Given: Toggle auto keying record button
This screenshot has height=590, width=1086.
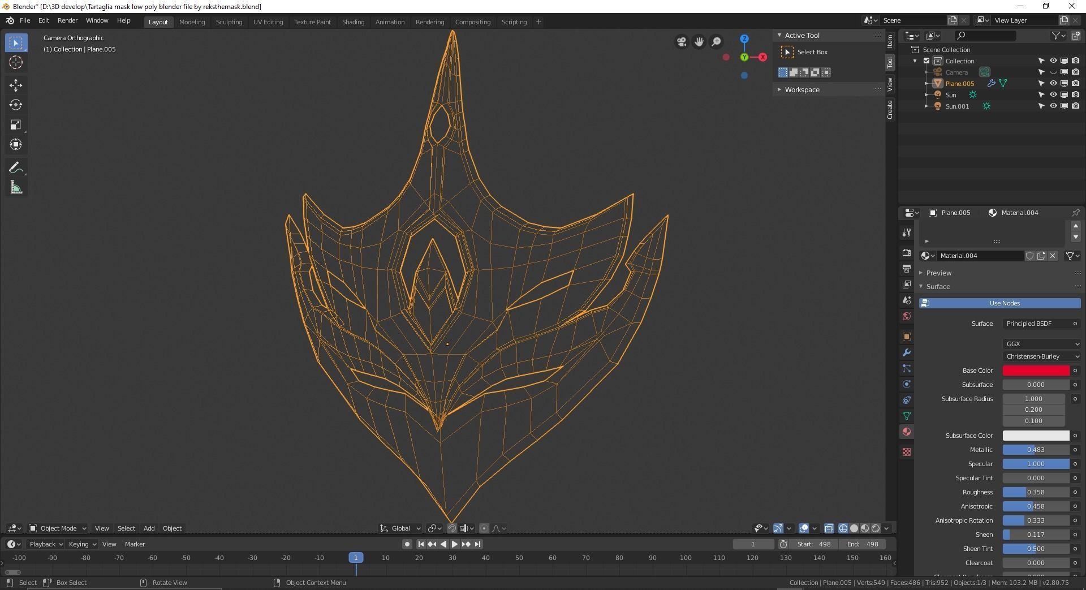Looking at the screenshot, I should pos(407,544).
